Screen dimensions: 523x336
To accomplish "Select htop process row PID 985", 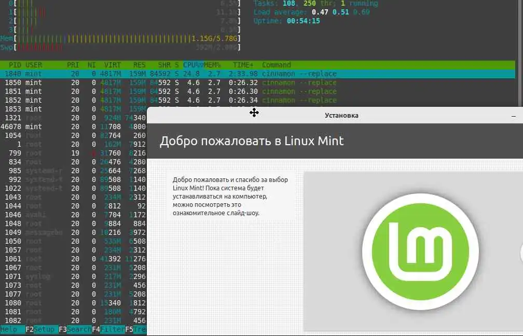I will click(73, 171).
